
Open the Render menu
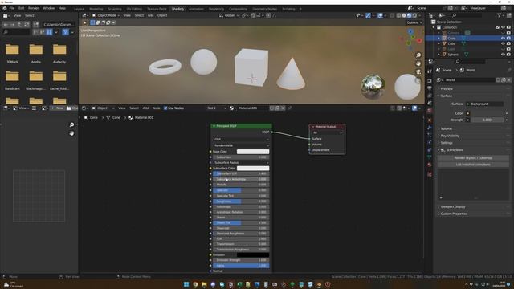[x=33, y=8]
